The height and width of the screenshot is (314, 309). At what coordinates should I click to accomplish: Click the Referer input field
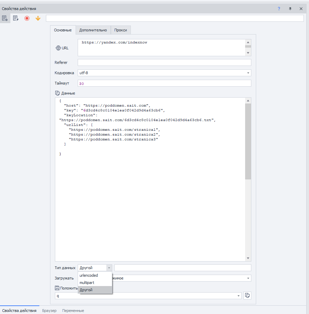pos(164,62)
